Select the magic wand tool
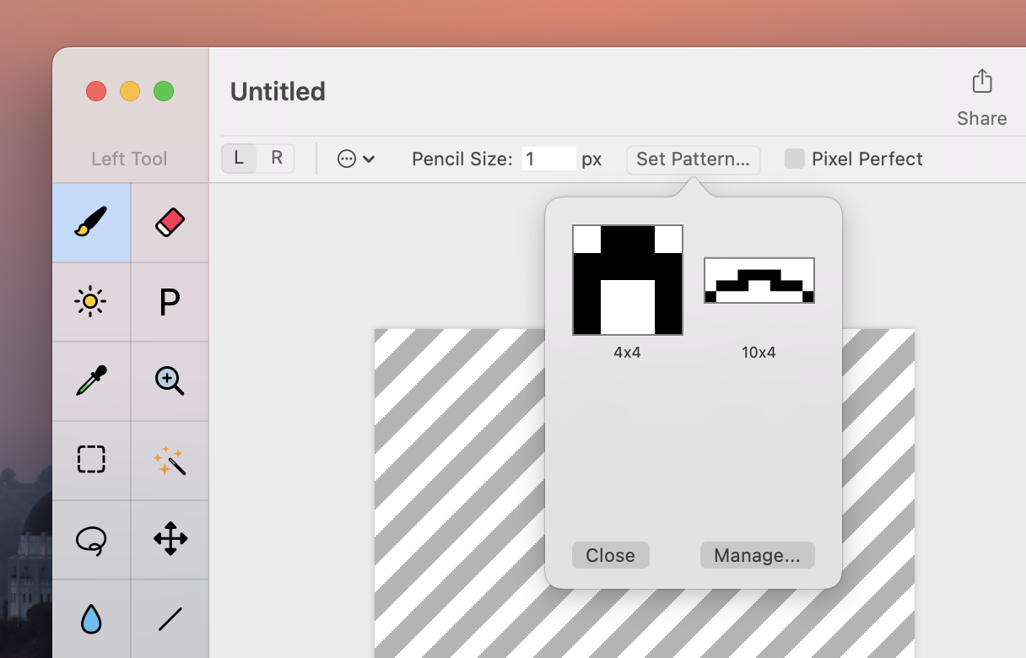1026x658 pixels. click(170, 460)
